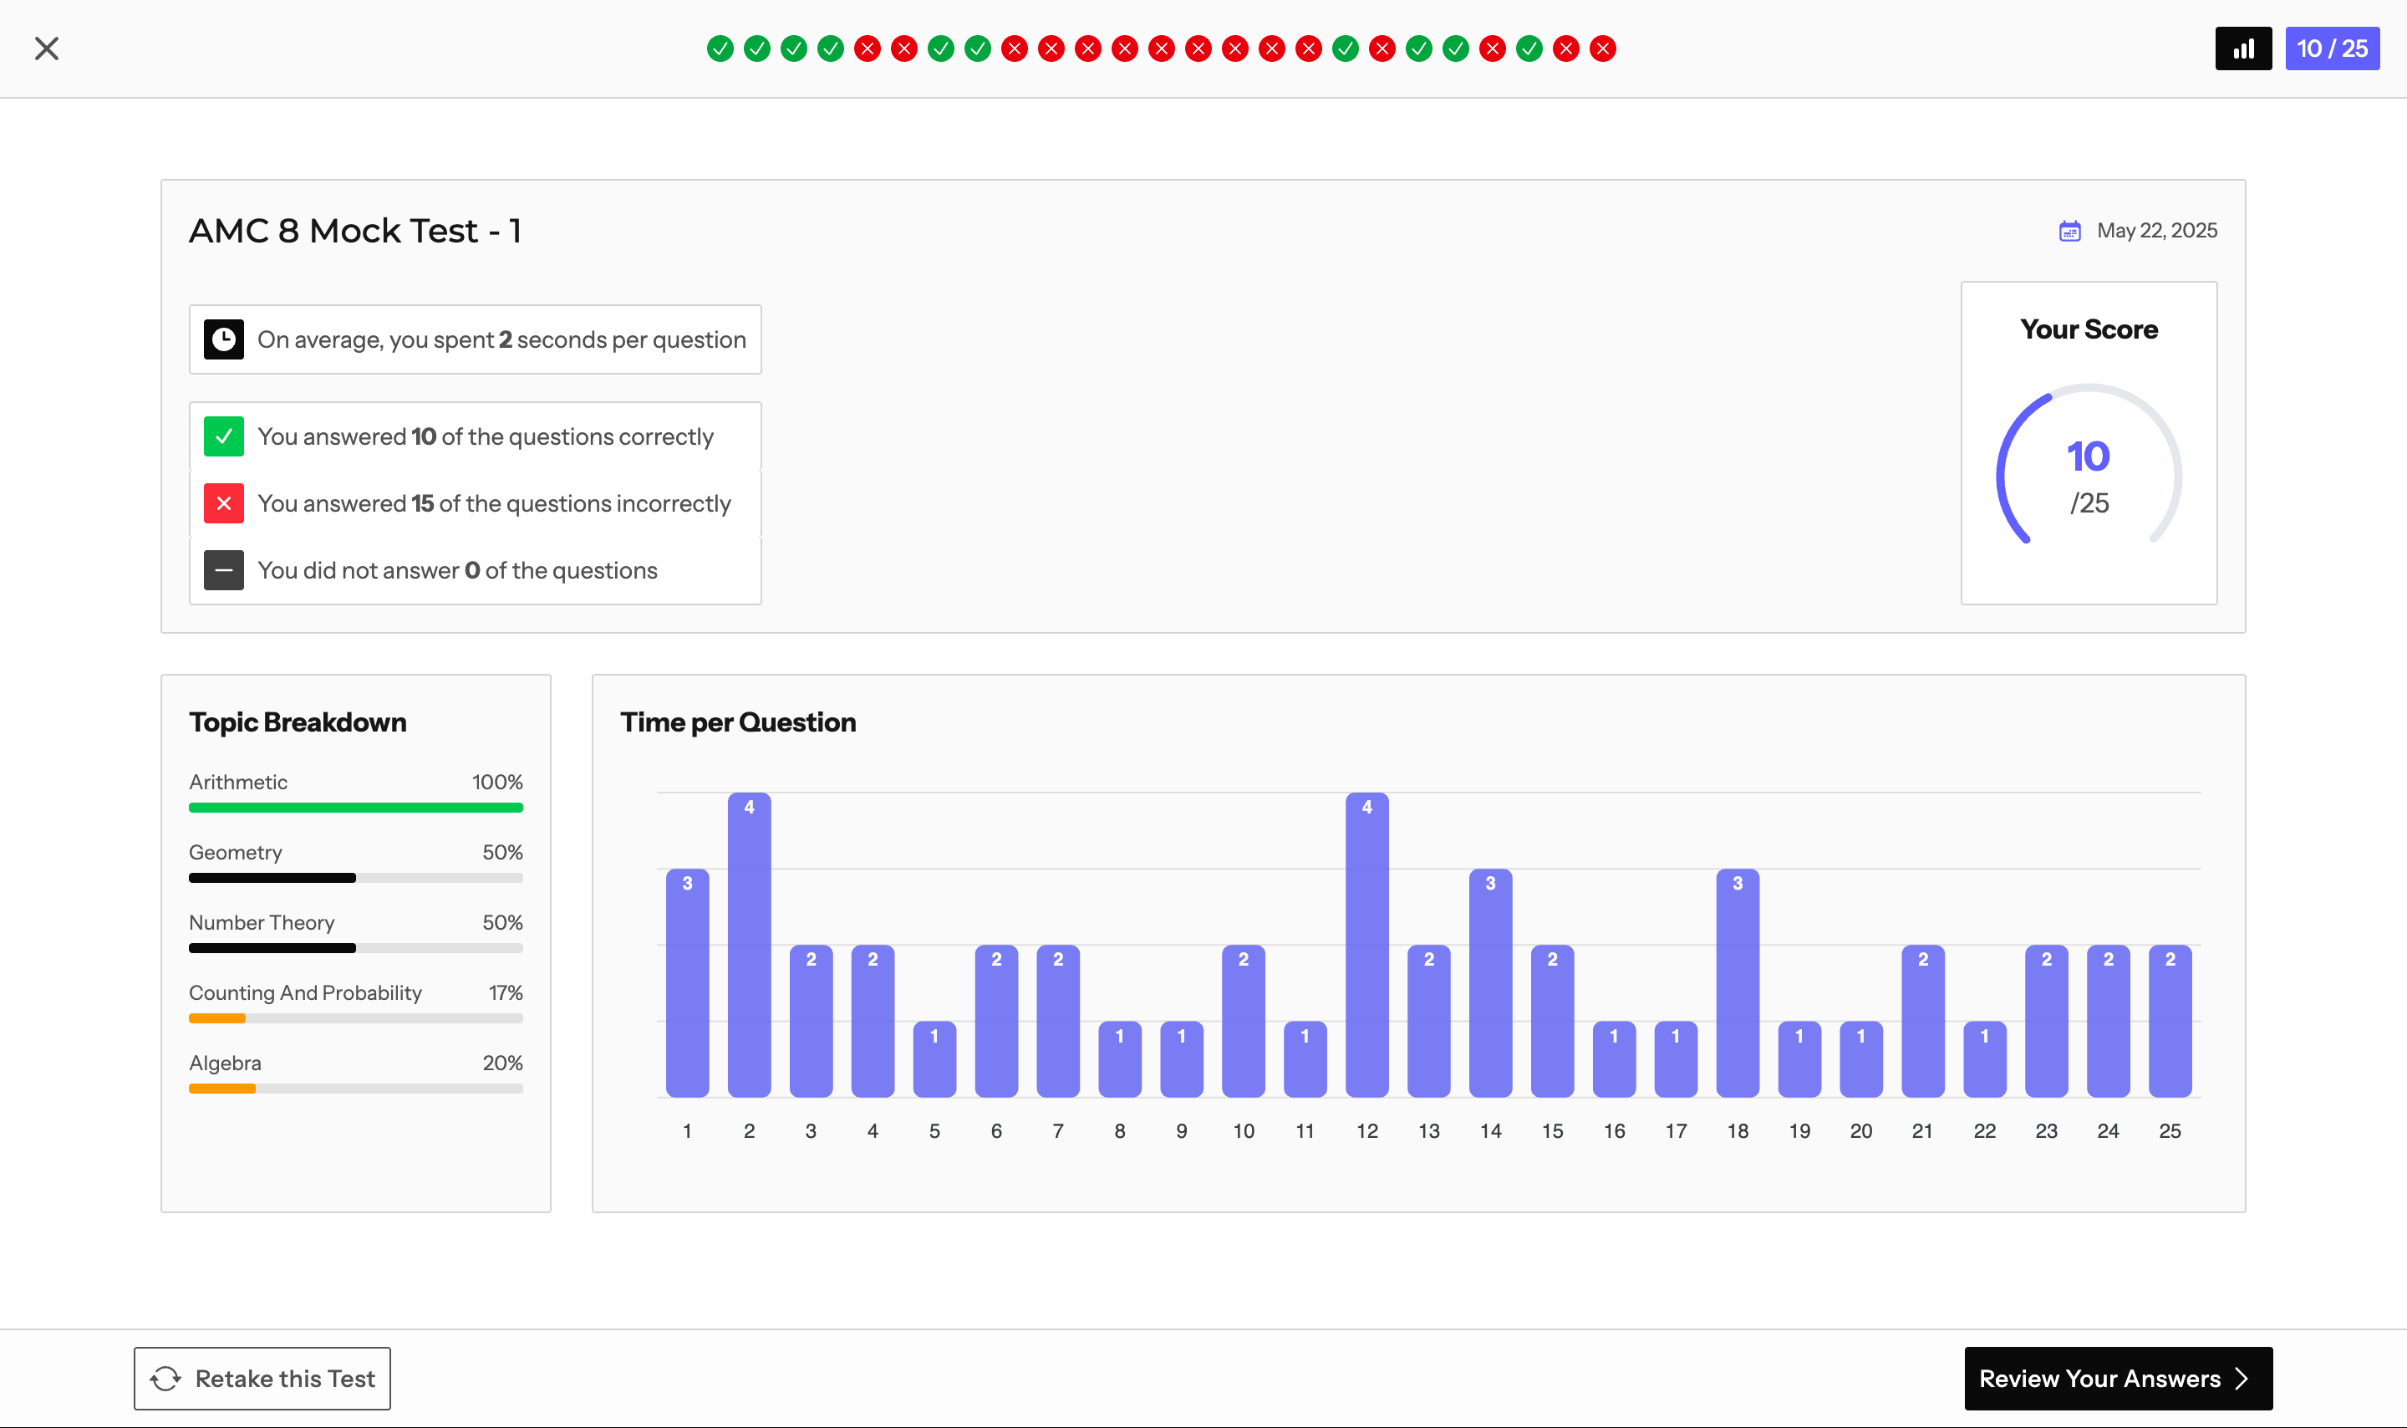Screen dimensions: 2407x1428
Task: Click the 'Topic Breakdown' heading
Action: pos(298,722)
